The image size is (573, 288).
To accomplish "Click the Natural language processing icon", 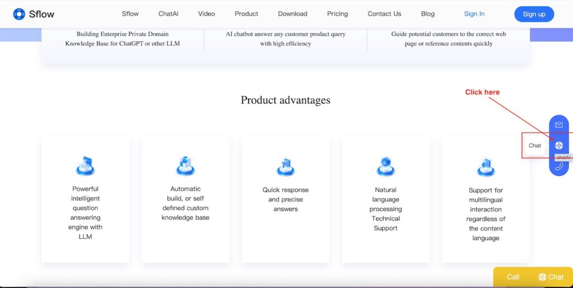I will point(386,166).
